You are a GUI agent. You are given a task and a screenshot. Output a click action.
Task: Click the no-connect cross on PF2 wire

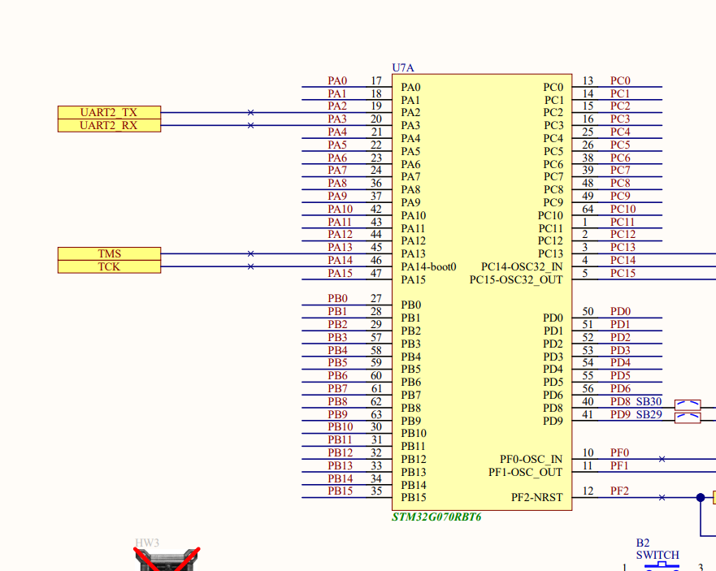[662, 498]
